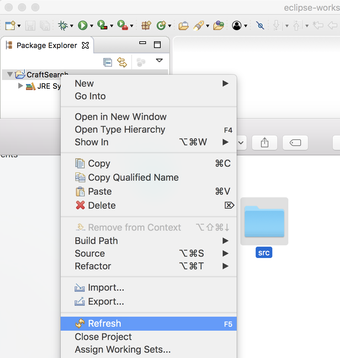Click the Finder edit tags button
Image resolution: width=340 pixels, height=358 pixels.
click(295, 143)
